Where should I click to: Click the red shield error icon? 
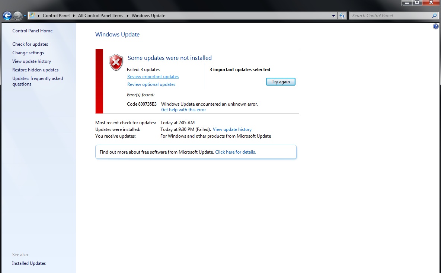116,62
